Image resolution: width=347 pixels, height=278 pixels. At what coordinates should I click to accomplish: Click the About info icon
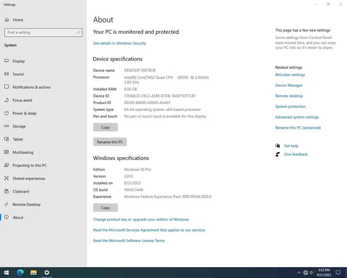coord(7,217)
